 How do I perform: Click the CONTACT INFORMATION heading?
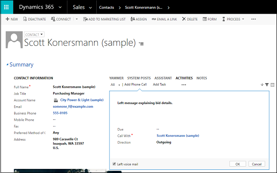click(34, 78)
